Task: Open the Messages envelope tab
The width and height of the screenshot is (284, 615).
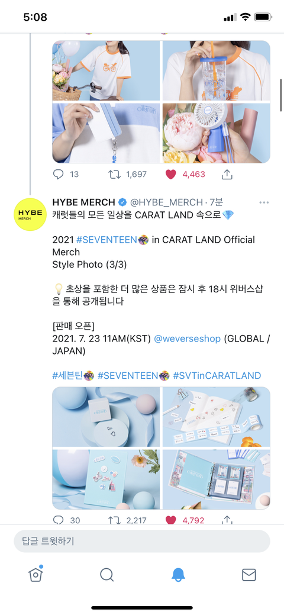Action: click(x=248, y=575)
